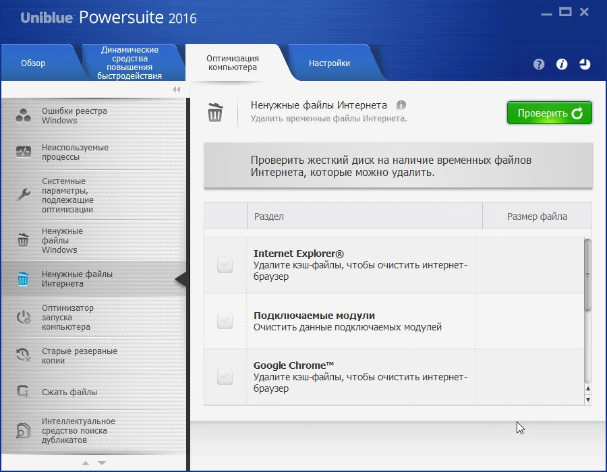607x472 pixels.
Task: Click the green Проверить button
Action: pyautogui.click(x=549, y=113)
